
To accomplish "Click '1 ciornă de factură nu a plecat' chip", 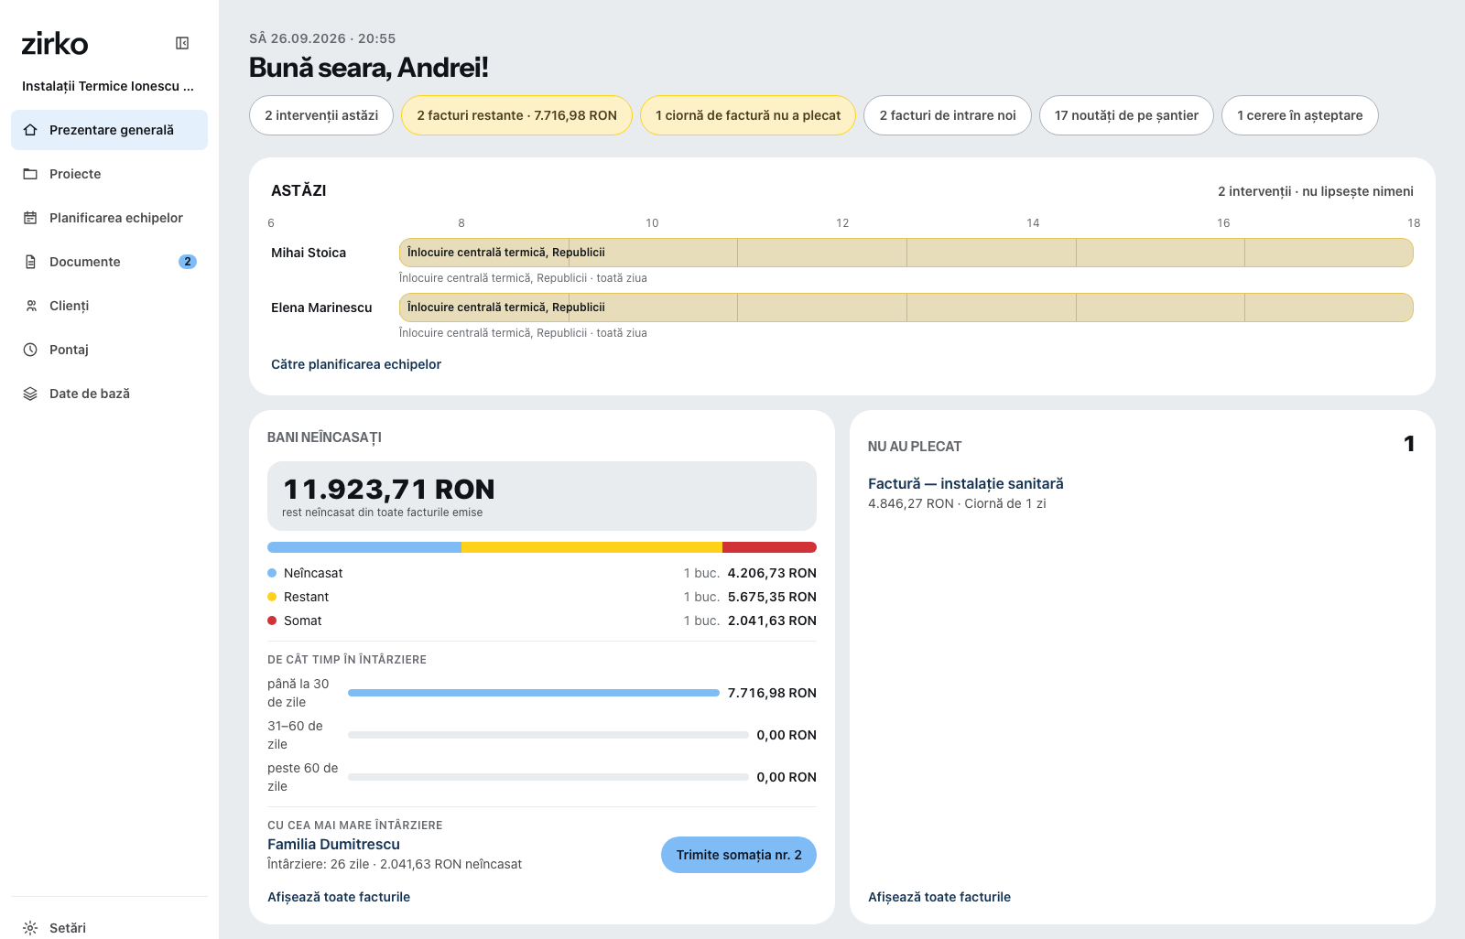I will click(748, 115).
